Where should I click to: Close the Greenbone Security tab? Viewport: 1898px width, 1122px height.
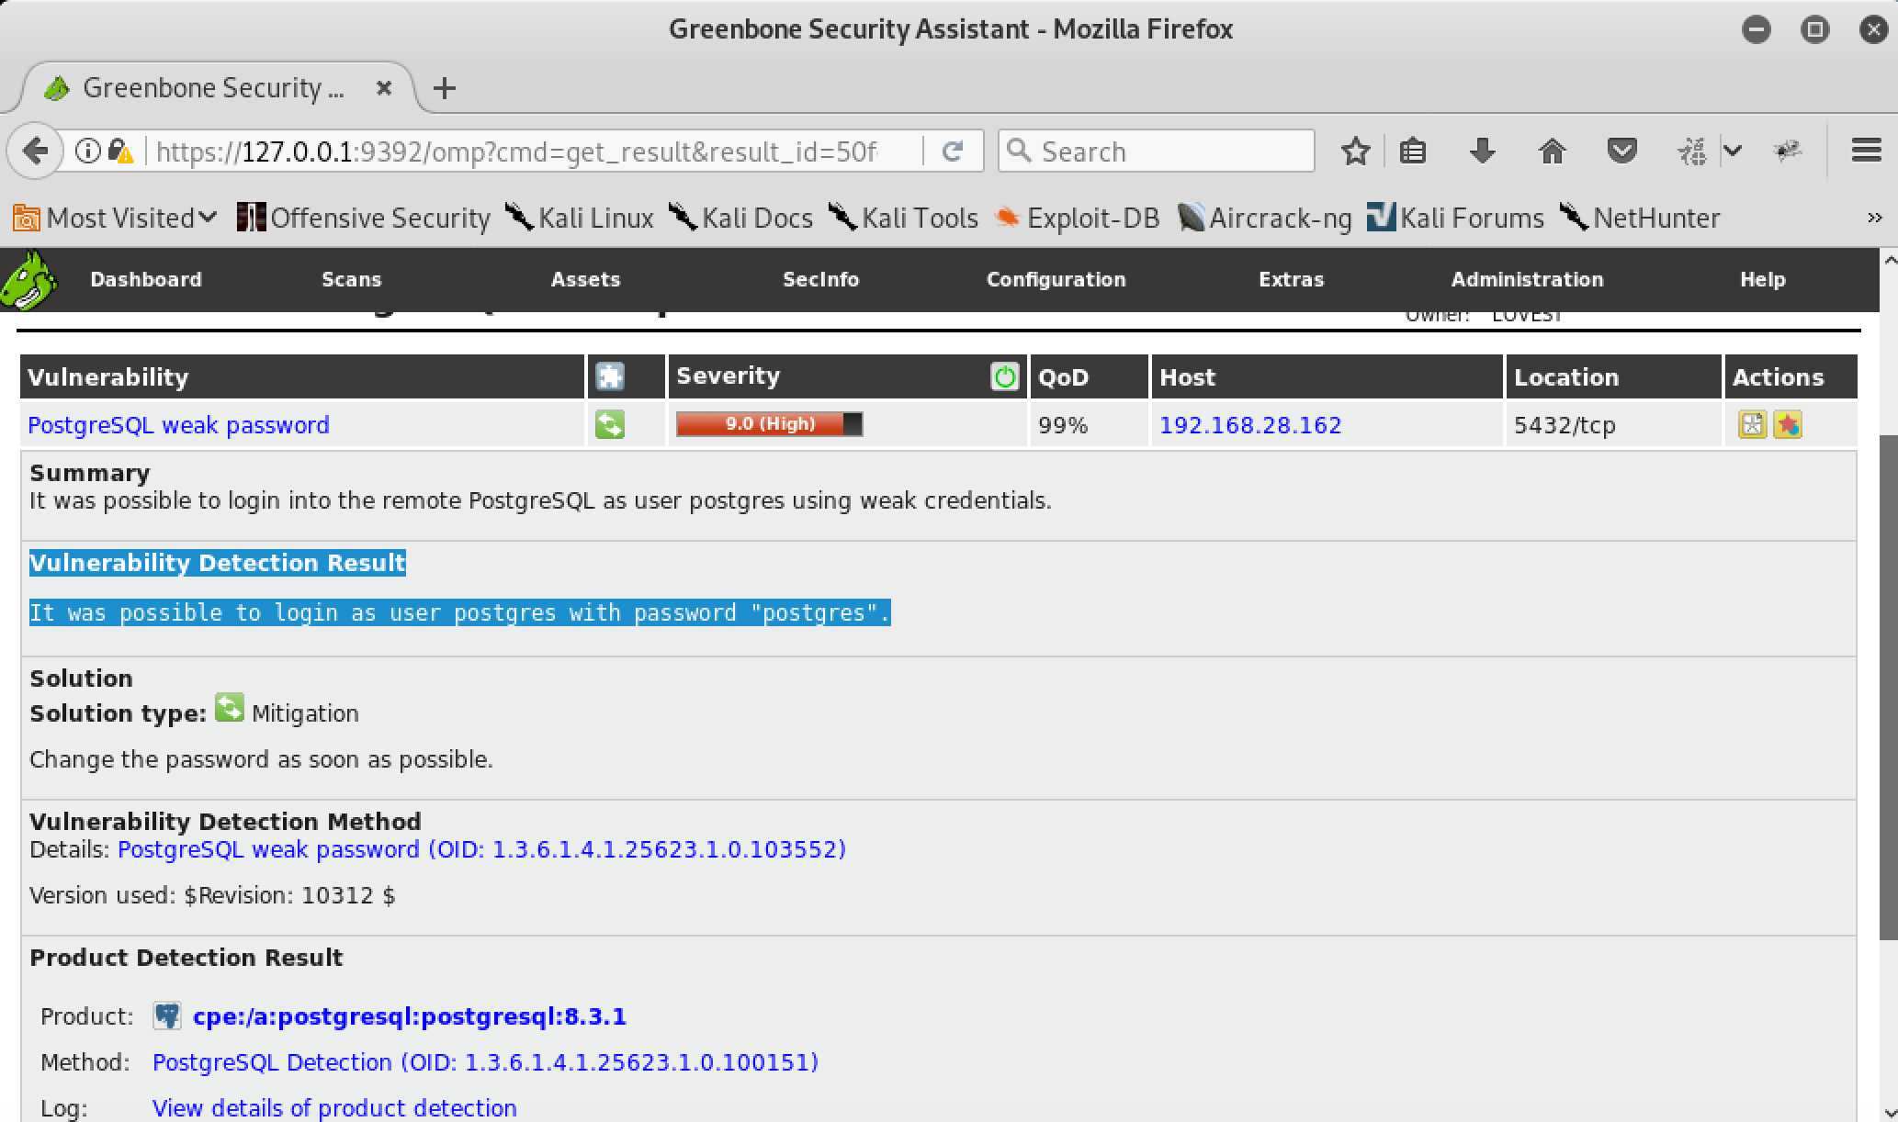(x=384, y=88)
